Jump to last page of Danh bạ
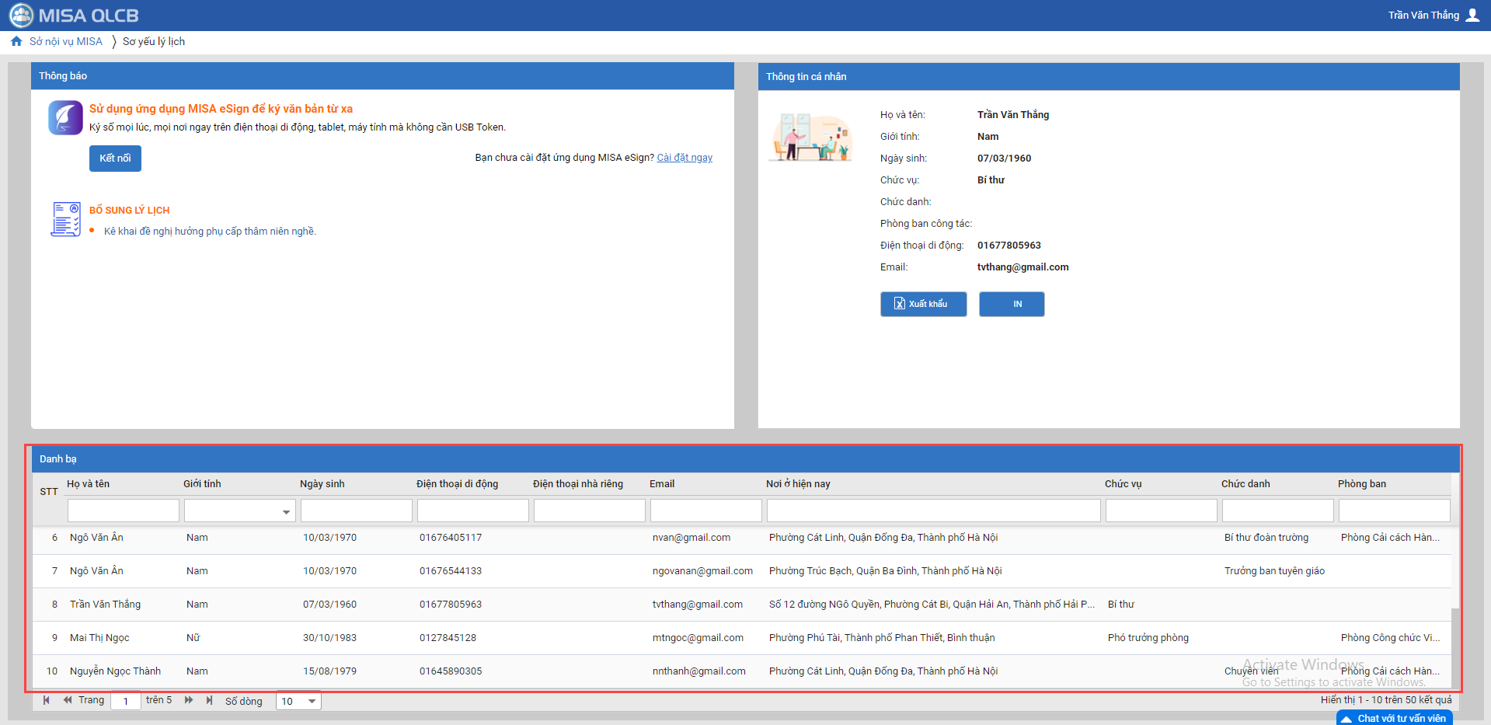The height and width of the screenshot is (725, 1491). tap(209, 700)
